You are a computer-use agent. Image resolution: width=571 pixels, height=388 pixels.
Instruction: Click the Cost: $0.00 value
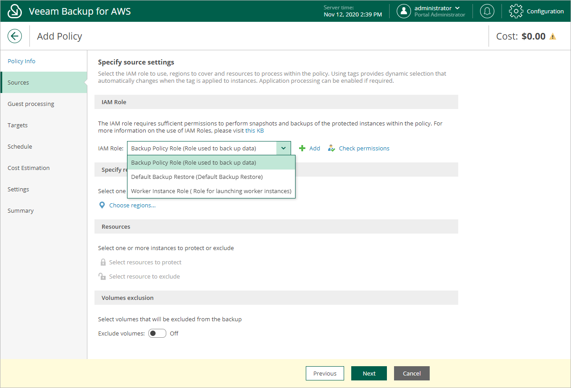(x=521, y=36)
